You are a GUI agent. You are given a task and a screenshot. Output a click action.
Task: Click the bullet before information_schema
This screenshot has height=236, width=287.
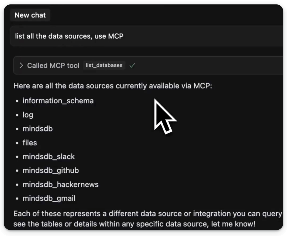[17, 101]
